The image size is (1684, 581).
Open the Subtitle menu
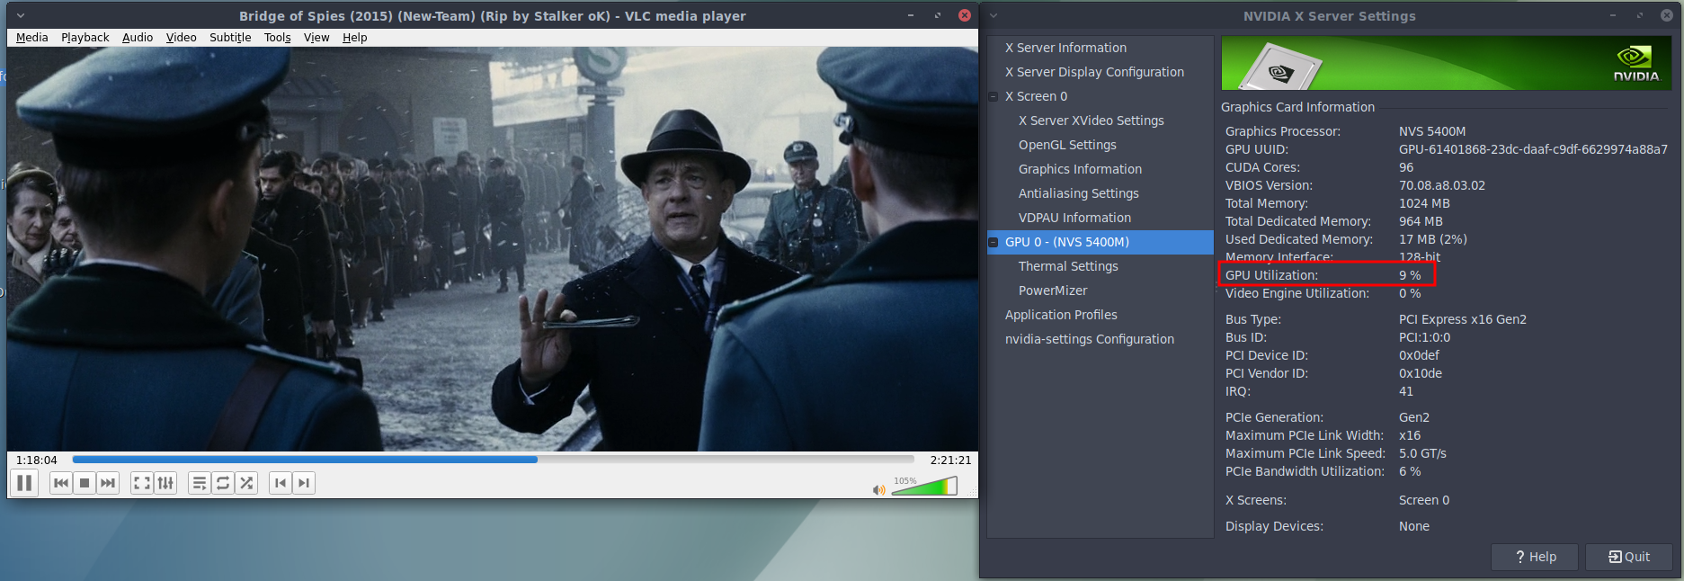pyautogui.click(x=230, y=37)
